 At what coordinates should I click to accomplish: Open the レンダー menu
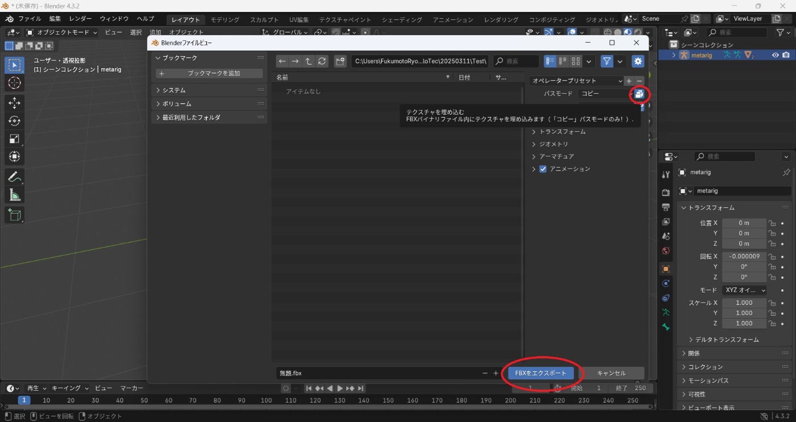(80, 19)
